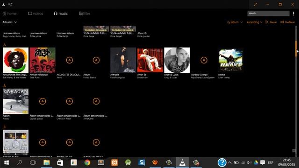Open the Alevosia album cover

123,60
